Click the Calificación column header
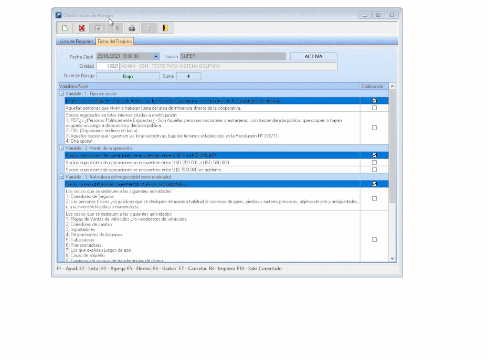 (374, 86)
